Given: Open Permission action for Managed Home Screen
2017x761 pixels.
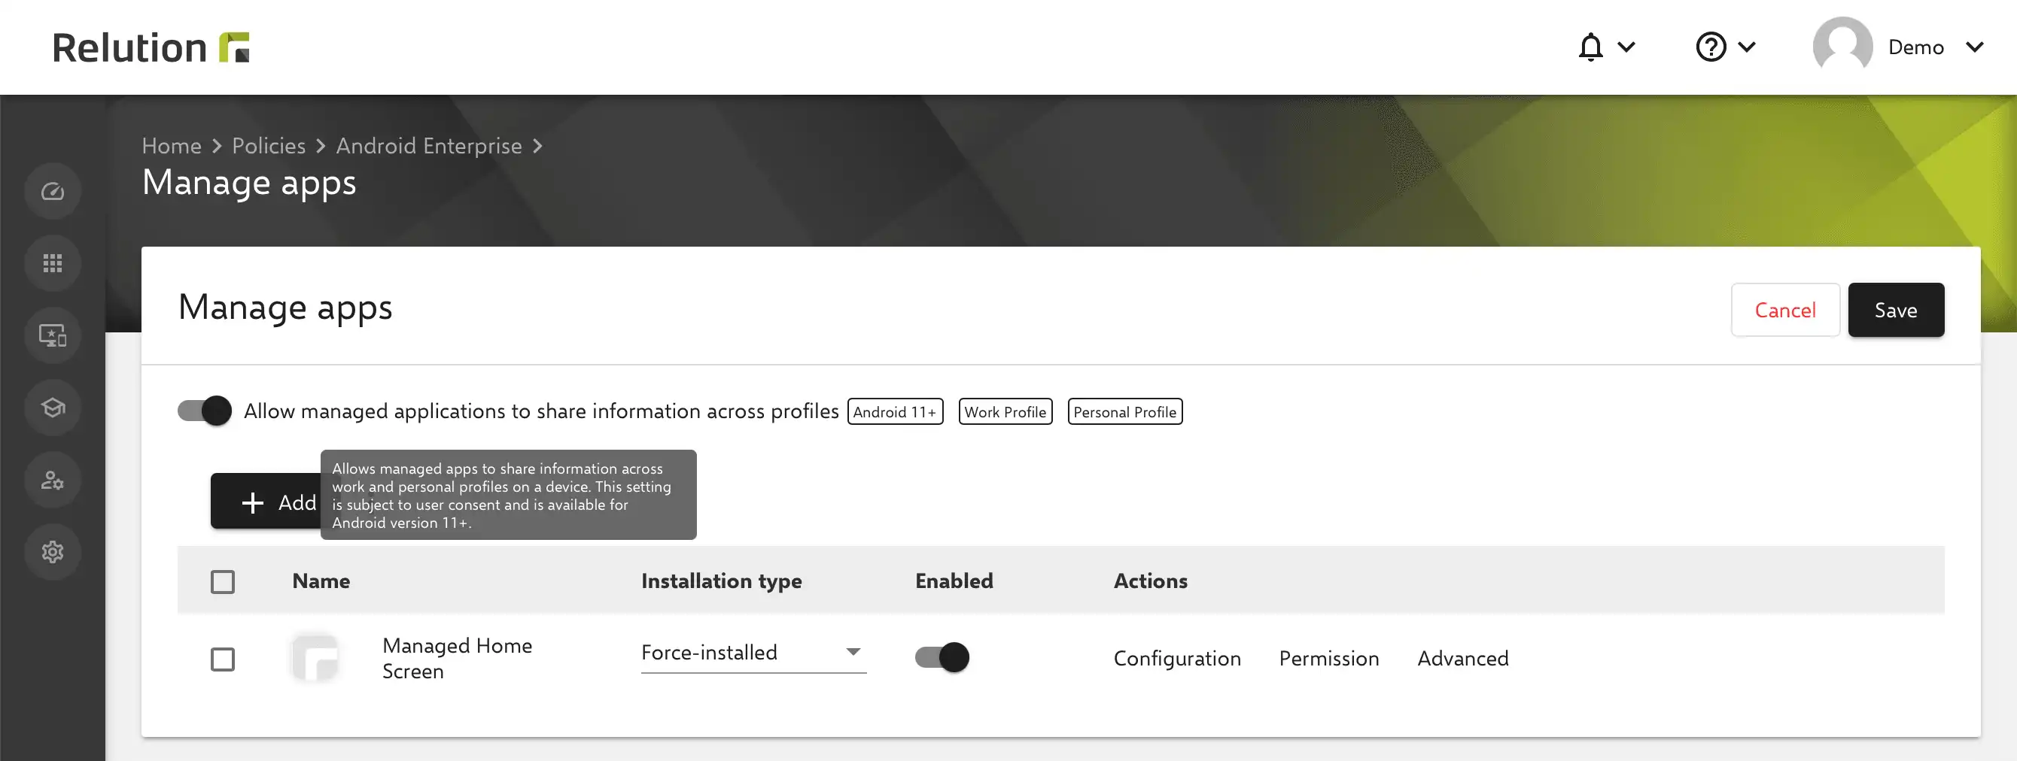Looking at the screenshot, I should pyautogui.click(x=1329, y=659).
